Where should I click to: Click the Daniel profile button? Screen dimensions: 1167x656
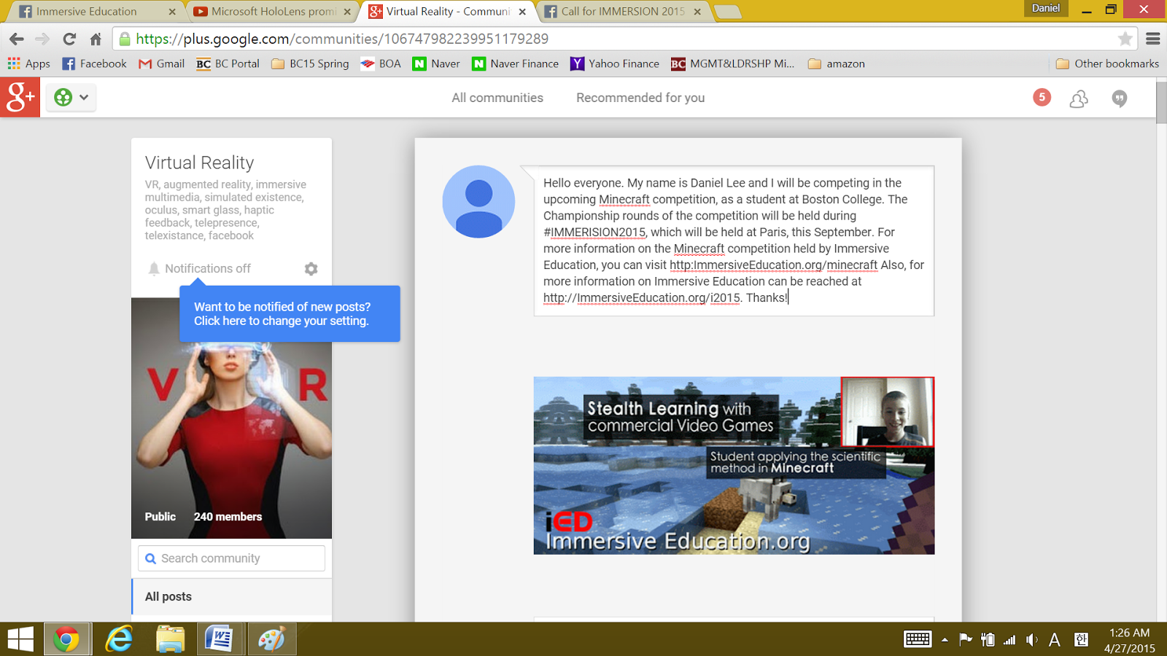[1046, 8]
